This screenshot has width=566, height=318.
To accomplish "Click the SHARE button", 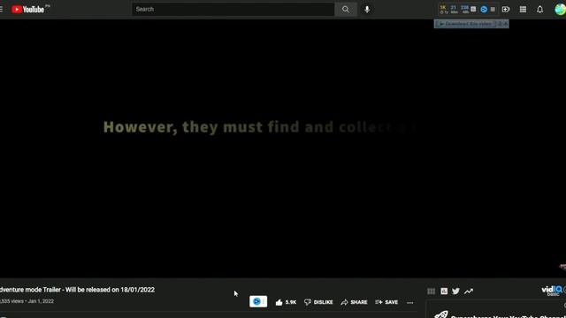I will click(354, 302).
